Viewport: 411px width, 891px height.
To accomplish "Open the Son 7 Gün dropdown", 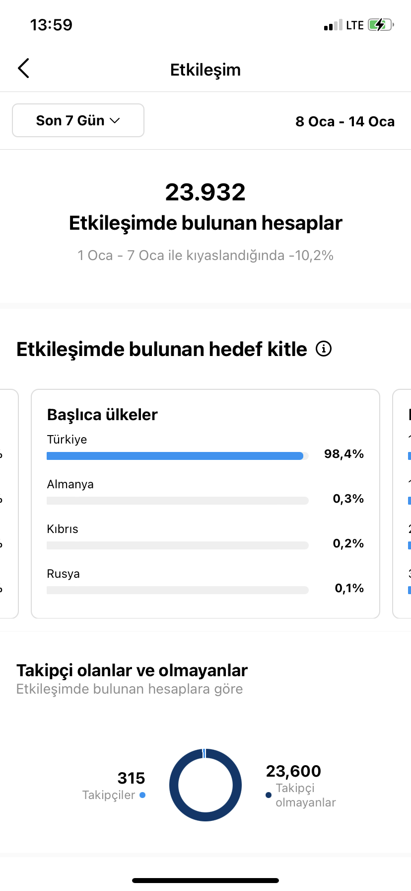I will pyautogui.click(x=78, y=120).
